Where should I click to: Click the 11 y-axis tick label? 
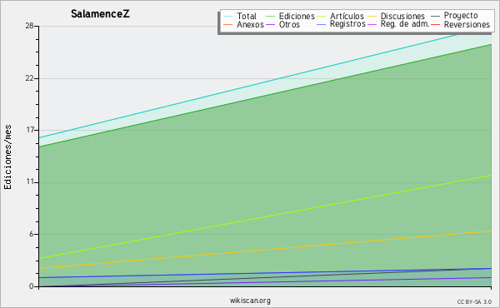(x=30, y=182)
